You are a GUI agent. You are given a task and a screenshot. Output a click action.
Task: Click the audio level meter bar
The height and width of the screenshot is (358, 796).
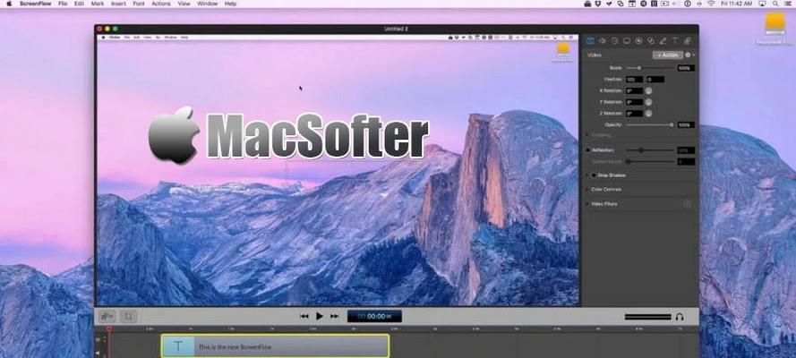(x=647, y=317)
